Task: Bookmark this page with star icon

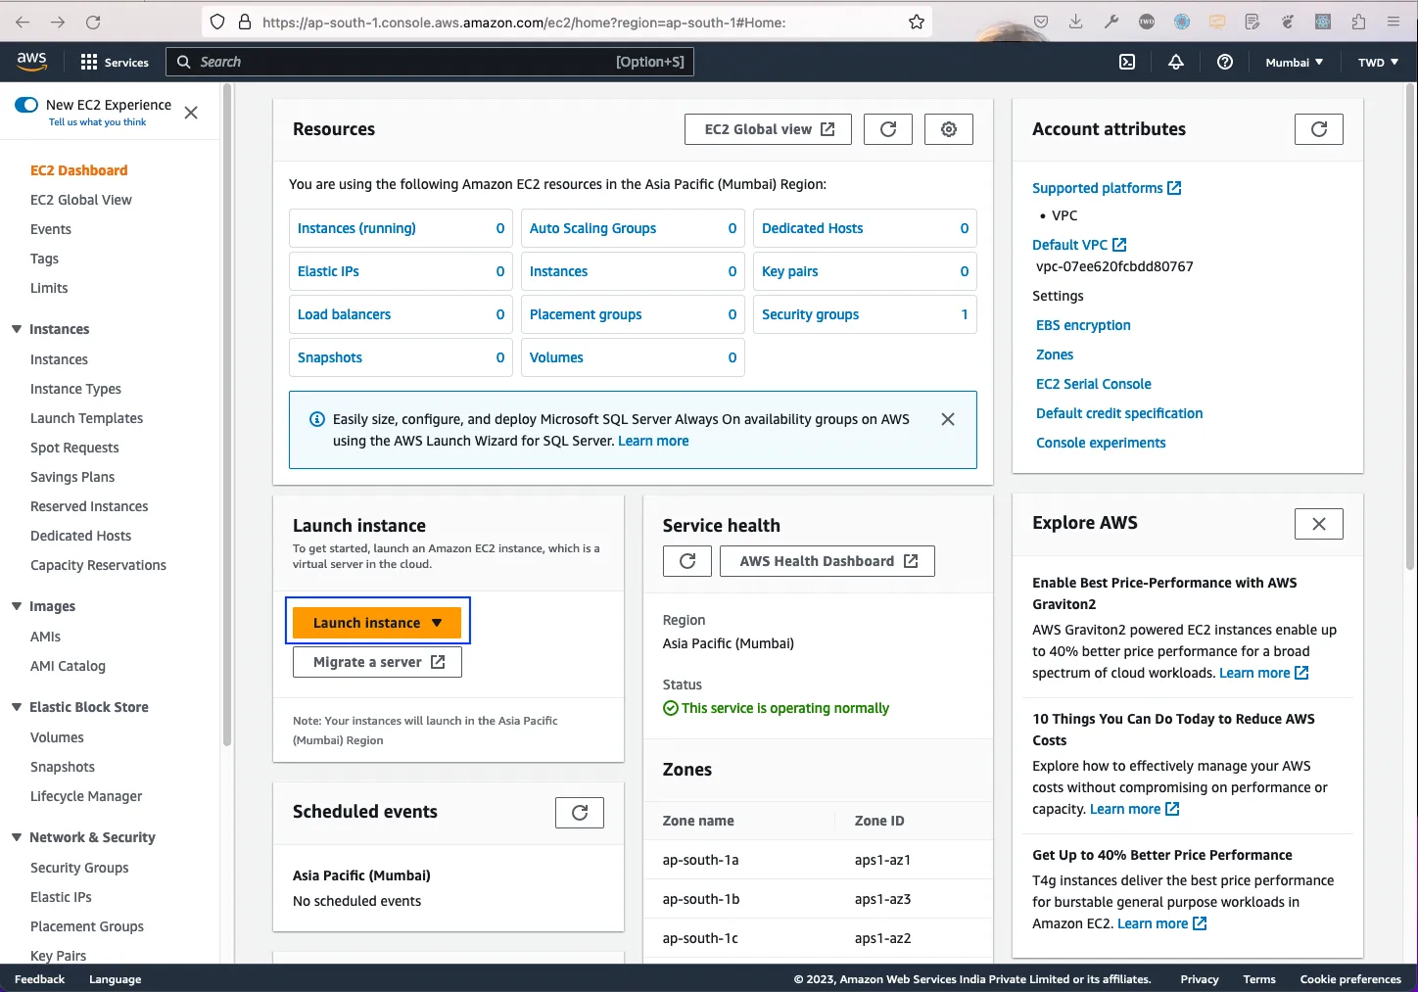Action: click(x=917, y=22)
